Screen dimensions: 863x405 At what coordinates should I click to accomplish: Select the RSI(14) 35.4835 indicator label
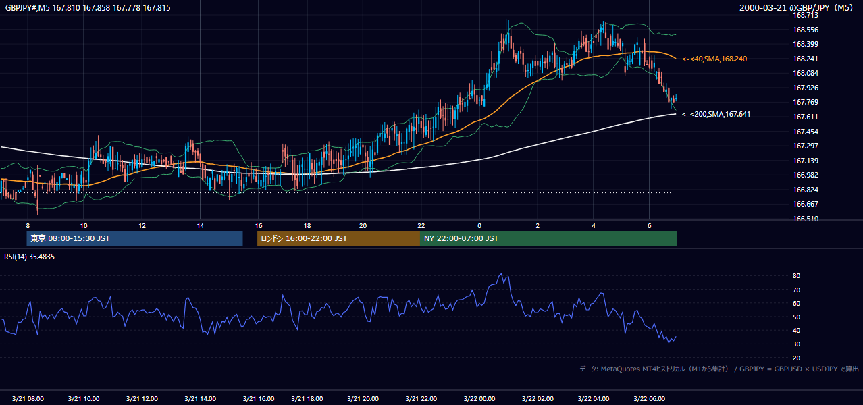[30, 256]
